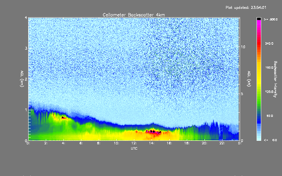Screen dimensions: 282x176
Task: Click the '240.0' colorbar value
Action: coord(269,43)
